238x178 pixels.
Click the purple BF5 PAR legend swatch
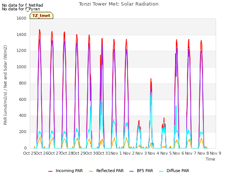131,171
